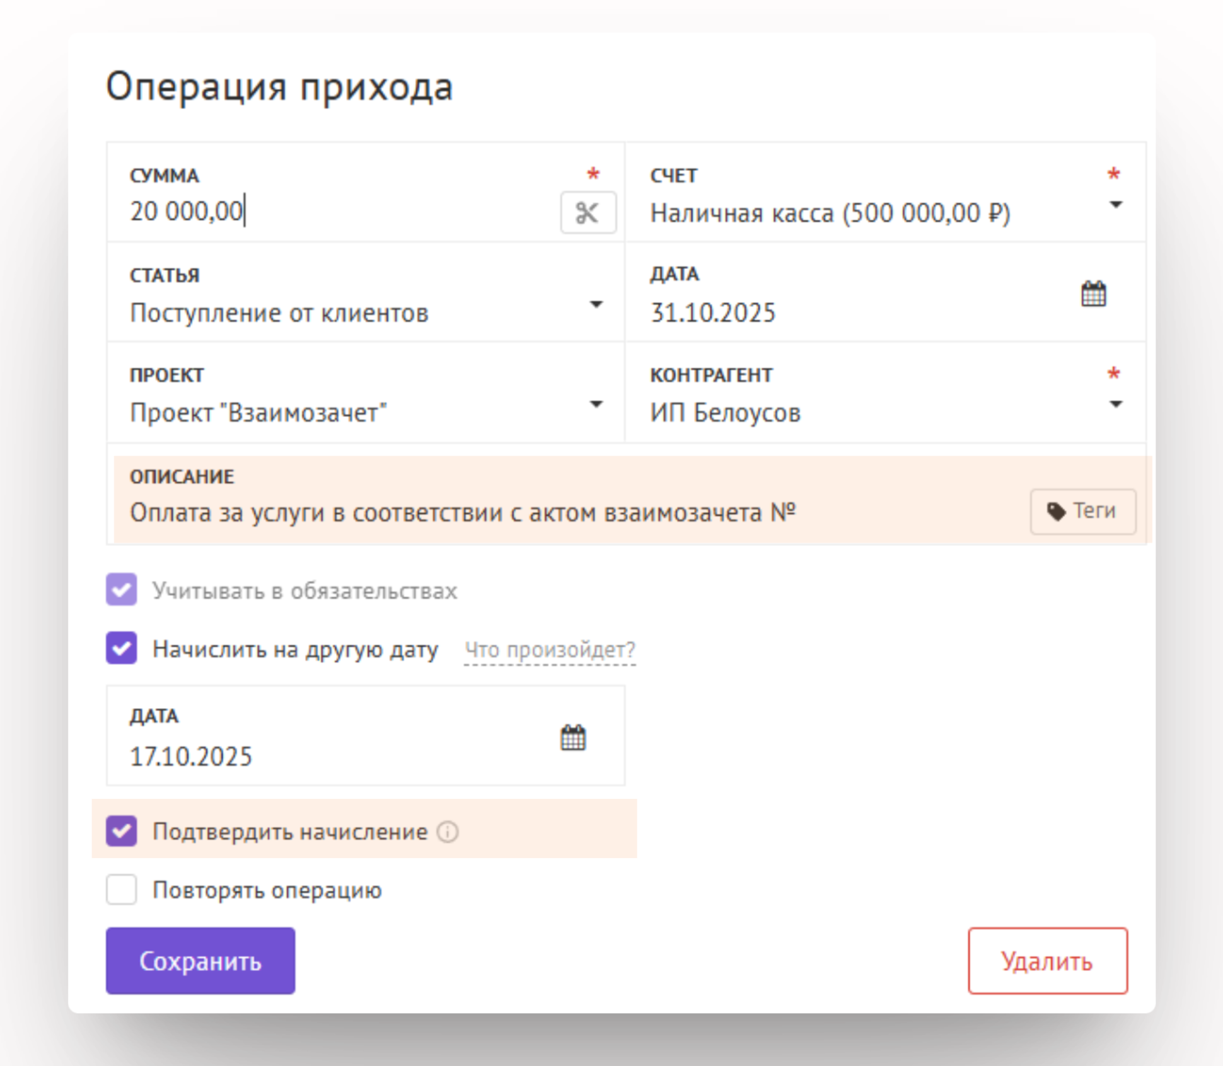
Task: Expand the Счет account dropdown
Action: (1115, 205)
